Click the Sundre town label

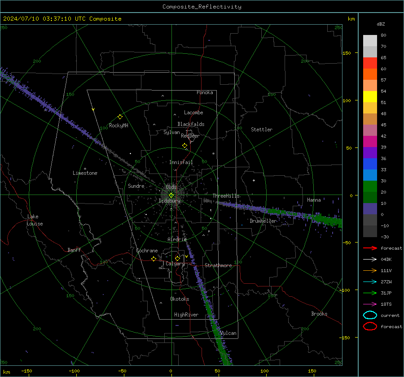click(136, 186)
